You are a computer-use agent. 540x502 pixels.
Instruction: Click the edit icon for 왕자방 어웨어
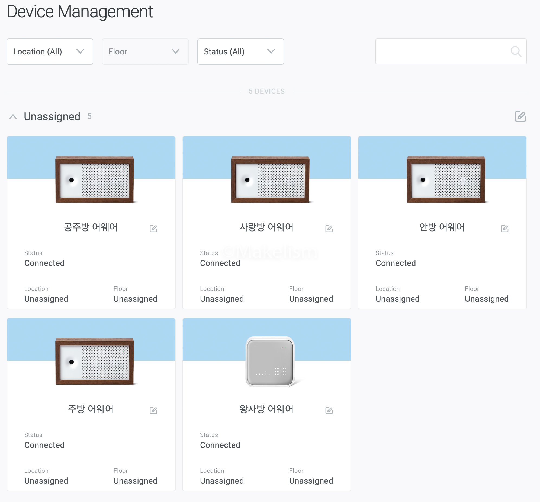(329, 410)
